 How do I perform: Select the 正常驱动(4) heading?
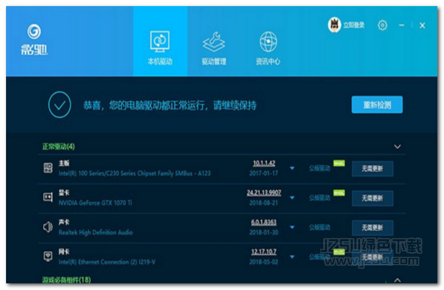(59, 146)
